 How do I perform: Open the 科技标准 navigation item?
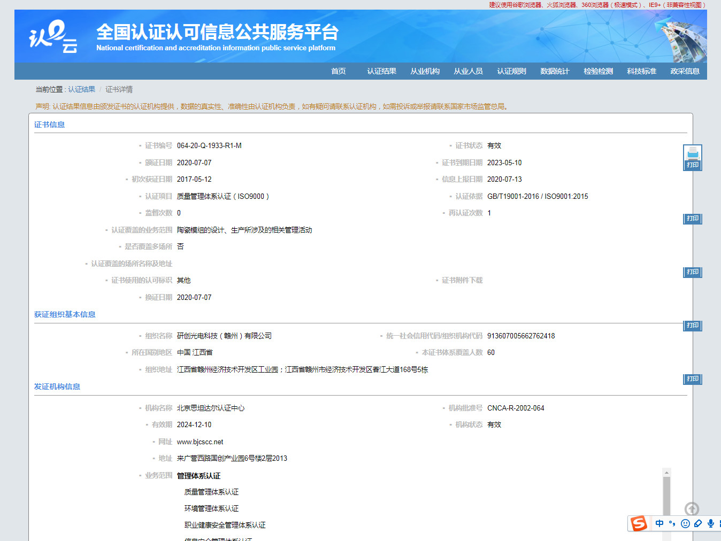click(641, 71)
